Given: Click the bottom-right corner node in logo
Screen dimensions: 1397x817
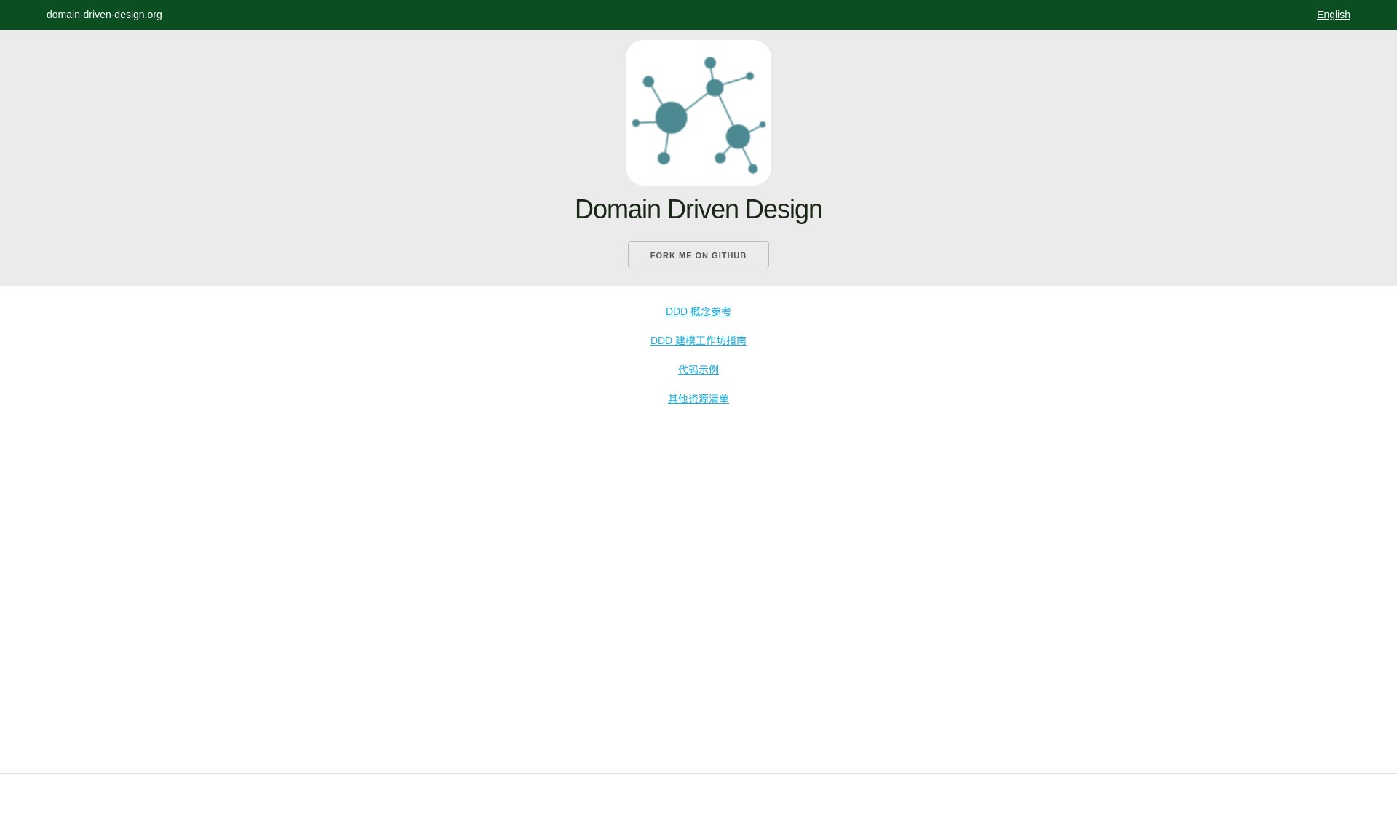Looking at the screenshot, I should 753,169.
